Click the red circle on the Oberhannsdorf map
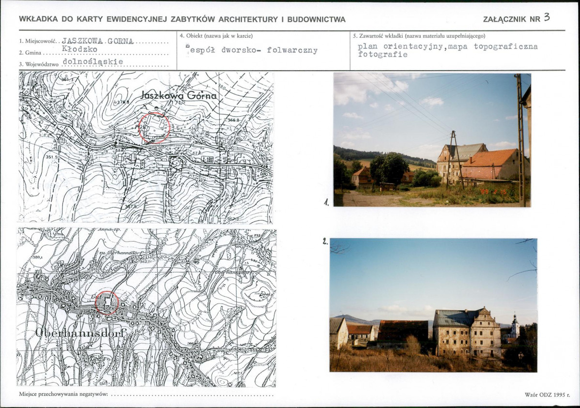 (107, 303)
